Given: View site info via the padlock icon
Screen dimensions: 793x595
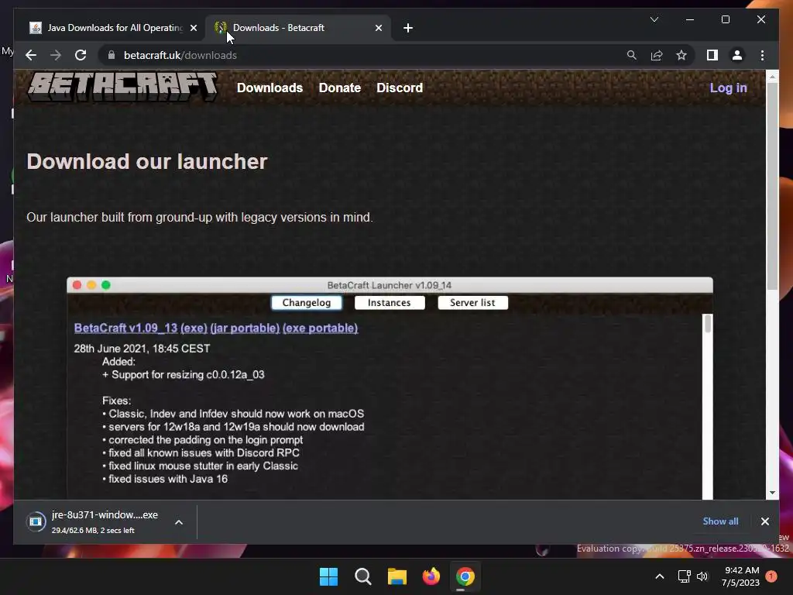Looking at the screenshot, I should click(112, 55).
